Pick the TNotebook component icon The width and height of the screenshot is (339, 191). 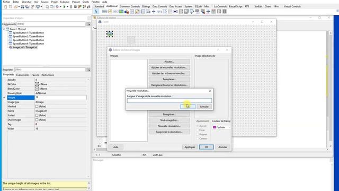pyautogui.click(x=143, y=11)
